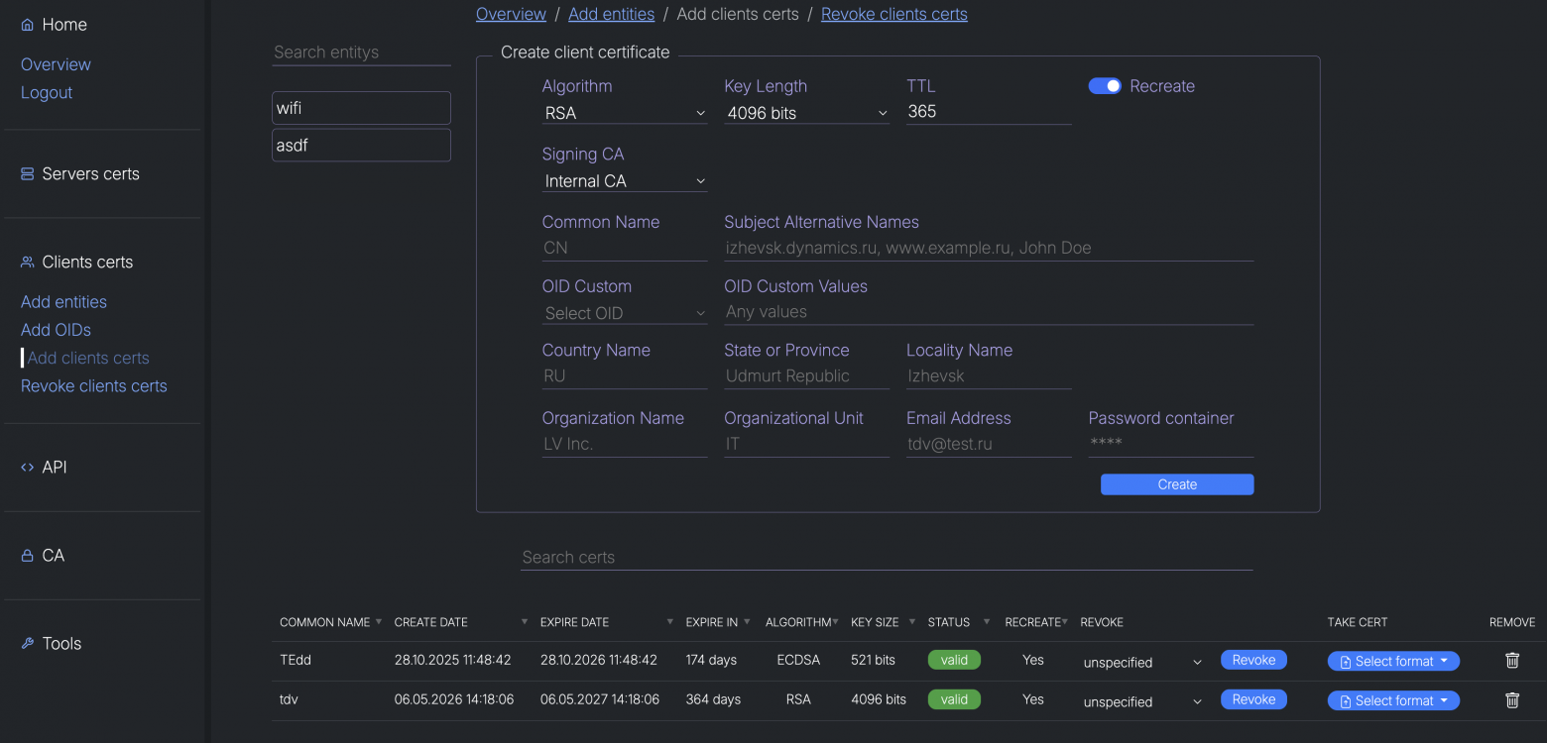Screen dimensions: 1547x743
Task: Click the OID Custom Values field
Action: (989, 312)
